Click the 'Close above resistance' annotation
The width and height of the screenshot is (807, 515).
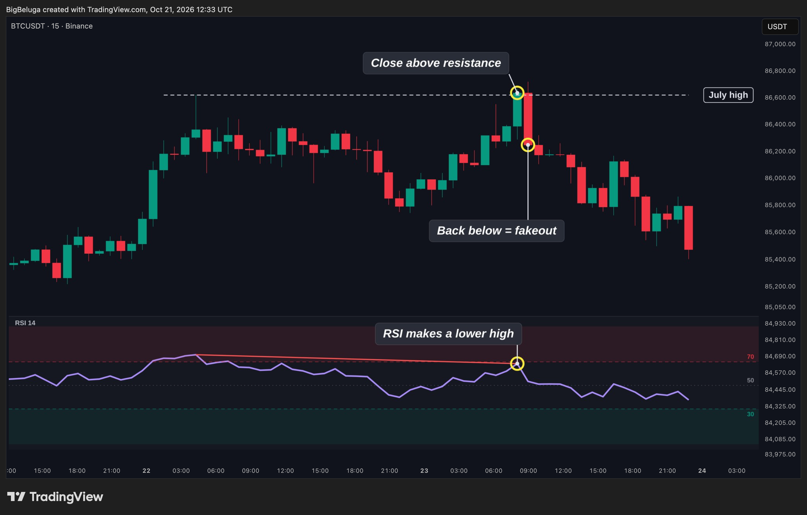(x=436, y=63)
